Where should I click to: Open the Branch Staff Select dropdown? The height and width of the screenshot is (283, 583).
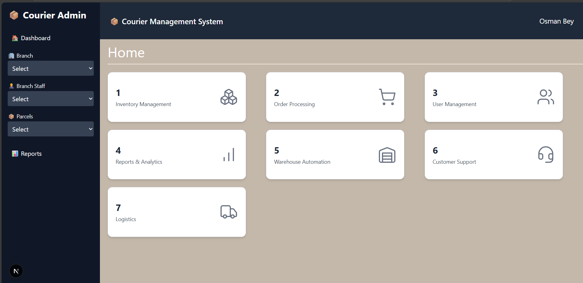click(x=51, y=99)
